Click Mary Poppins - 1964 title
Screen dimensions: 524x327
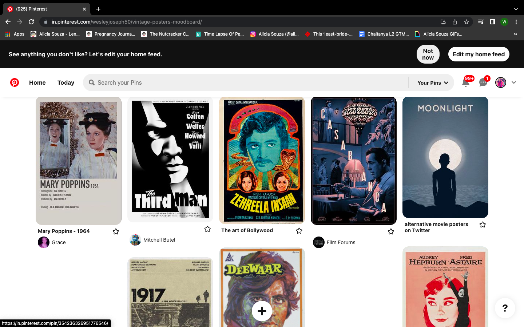point(64,231)
